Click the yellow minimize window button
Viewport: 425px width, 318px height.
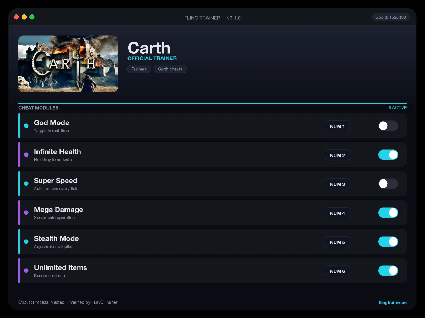coord(24,17)
